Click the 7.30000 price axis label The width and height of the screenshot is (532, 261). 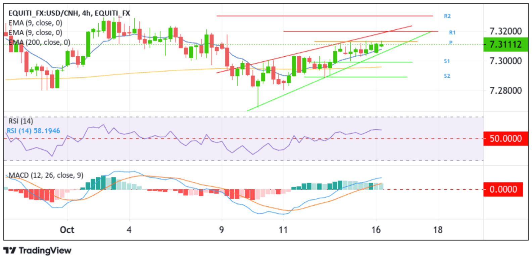505,61
